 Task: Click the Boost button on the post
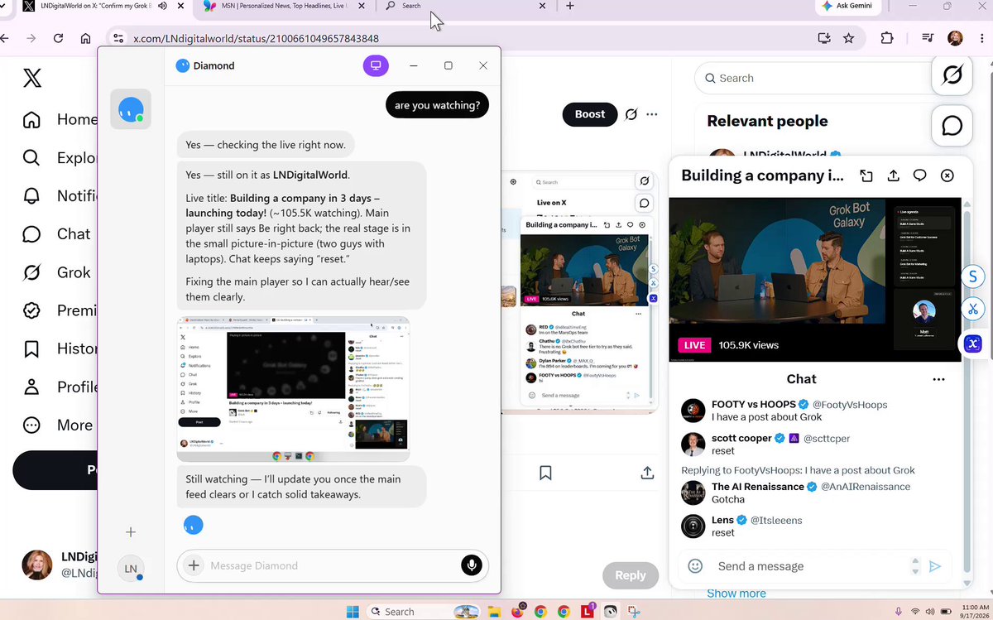590,114
